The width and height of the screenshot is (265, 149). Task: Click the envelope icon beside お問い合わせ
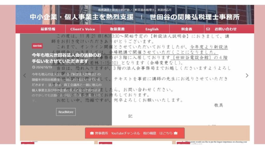tap(208, 29)
